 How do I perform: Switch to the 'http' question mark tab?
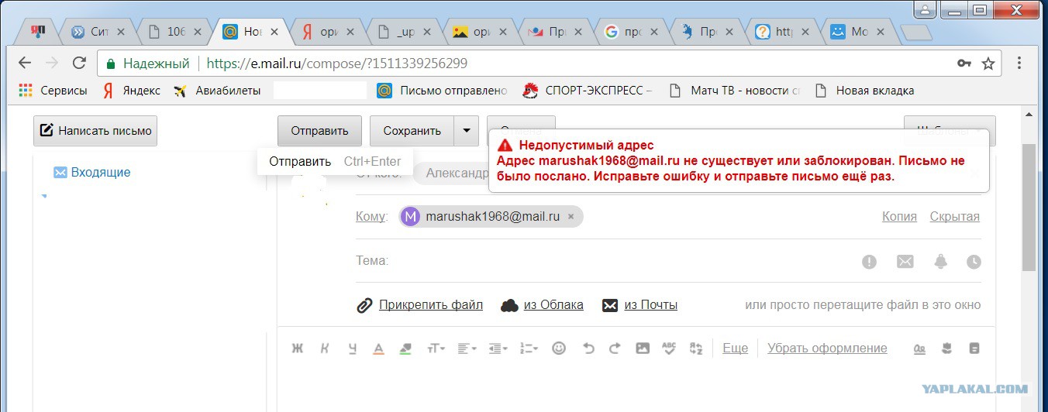pos(784,32)
